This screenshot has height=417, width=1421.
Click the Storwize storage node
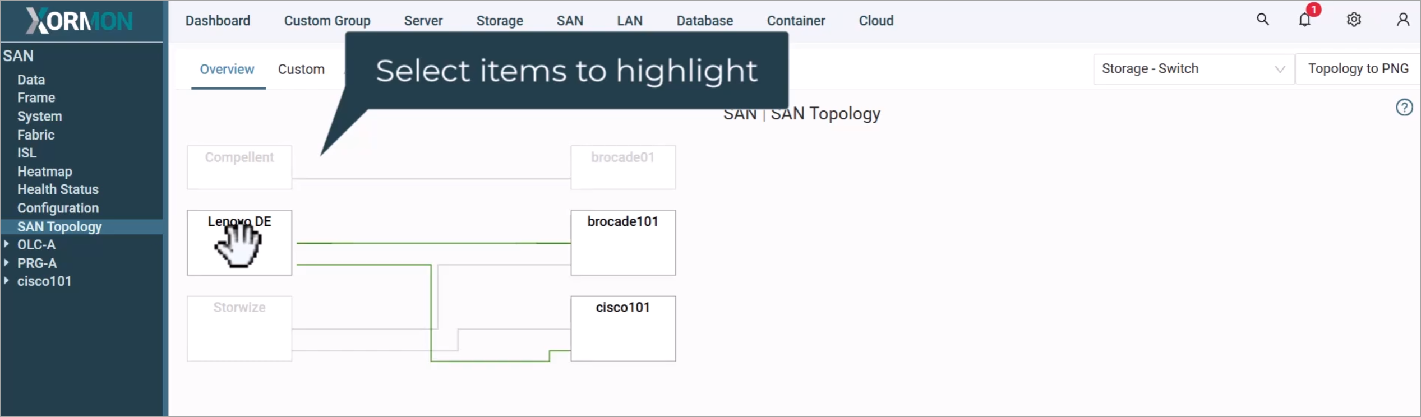[x=239, y=328]
